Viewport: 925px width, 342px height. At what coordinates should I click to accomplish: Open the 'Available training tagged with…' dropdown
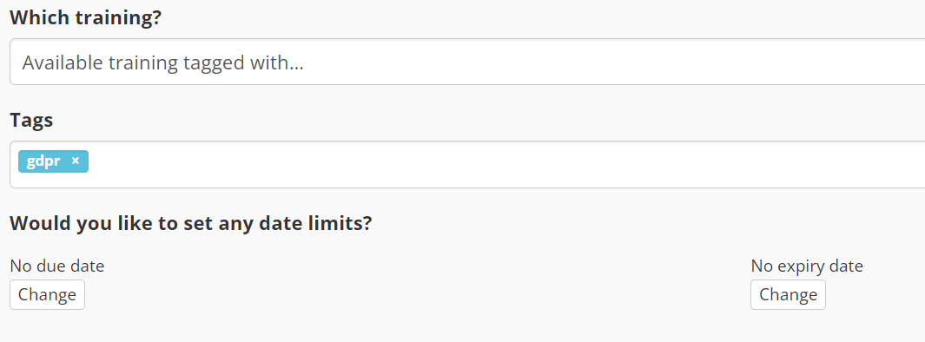(467, 62)
